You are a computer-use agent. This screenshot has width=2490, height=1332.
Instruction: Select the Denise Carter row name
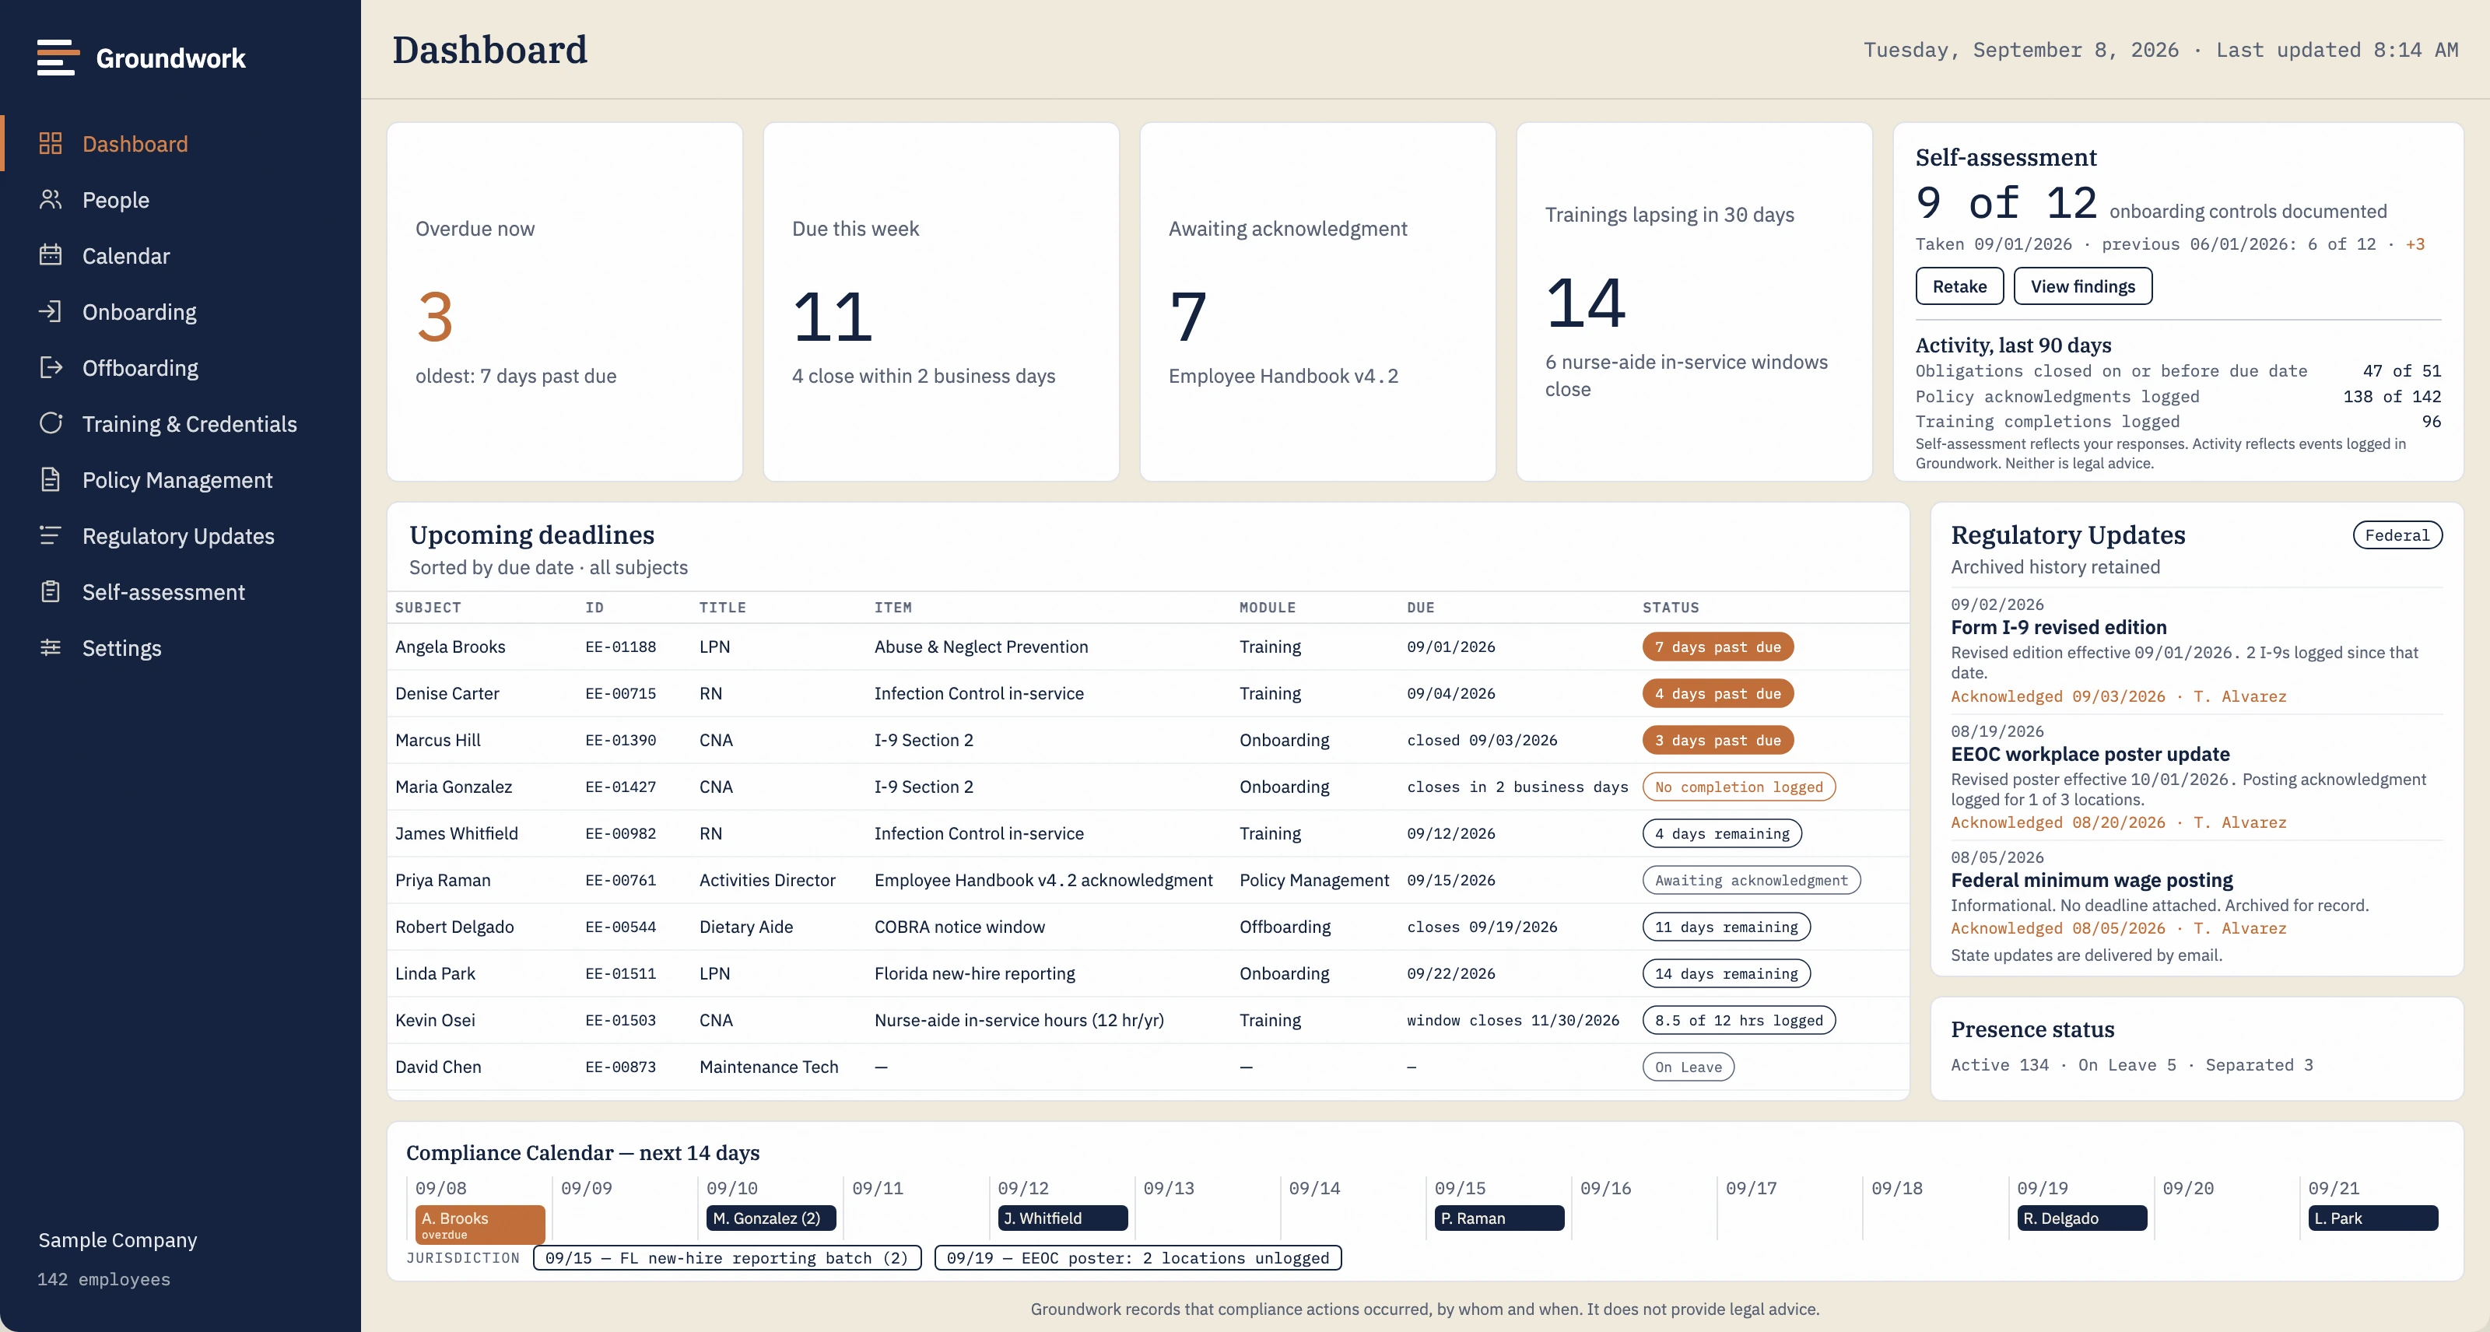[x=447, y=693]
